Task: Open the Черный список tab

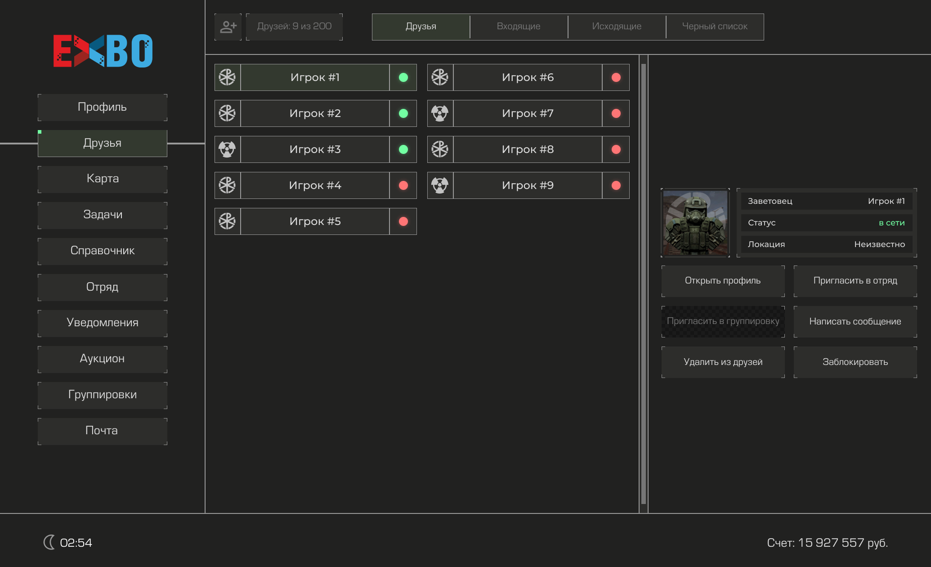Action: tap(715, 27)
